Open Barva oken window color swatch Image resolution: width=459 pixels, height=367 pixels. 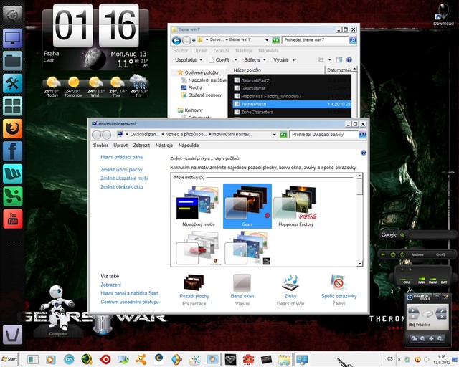pos(242,282)
